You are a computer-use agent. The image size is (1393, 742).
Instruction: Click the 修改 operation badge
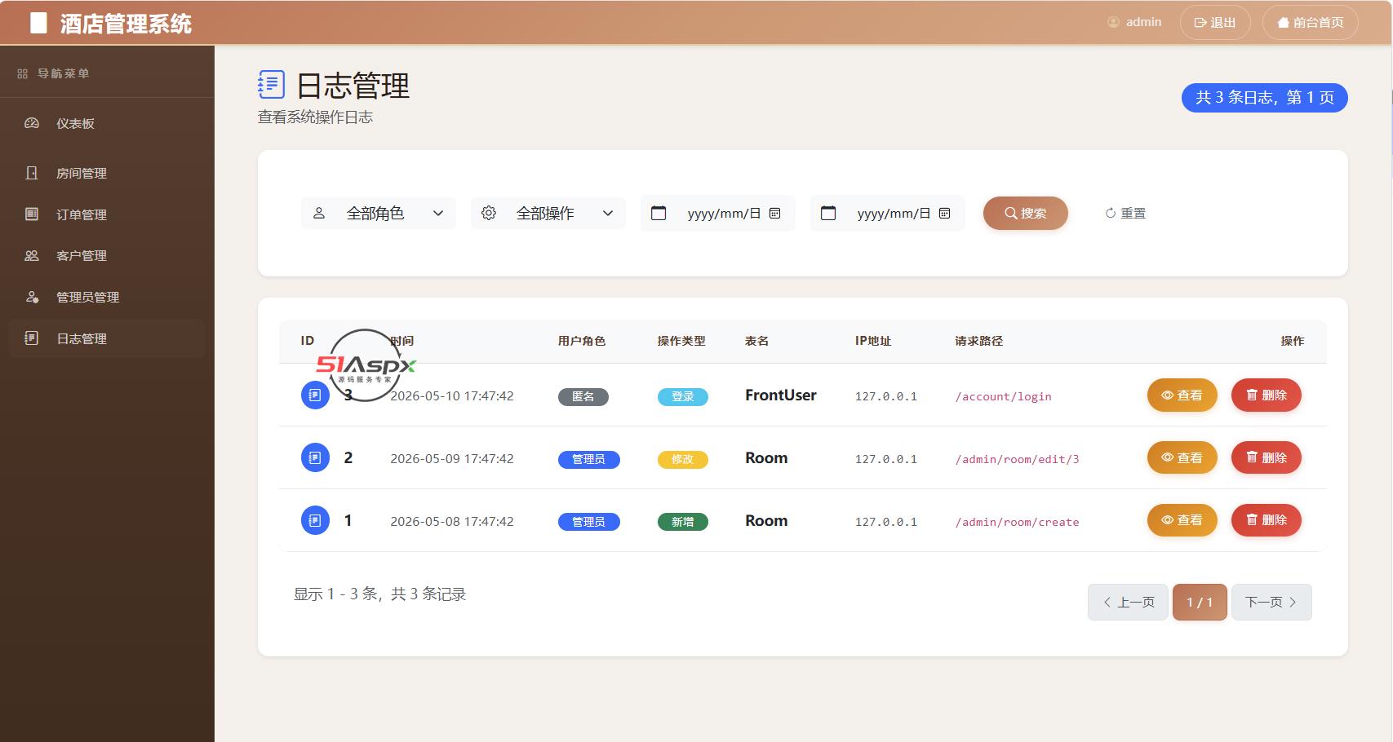coord(683,459)
